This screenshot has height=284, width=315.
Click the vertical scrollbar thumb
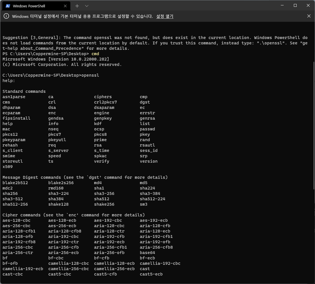pyautogui.click(x=314, y=125)
